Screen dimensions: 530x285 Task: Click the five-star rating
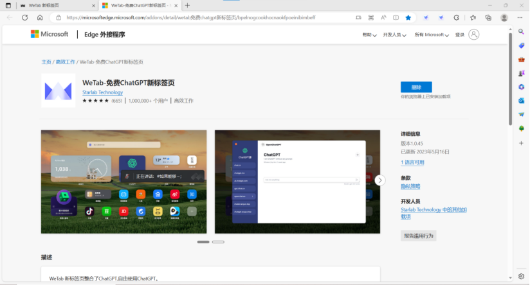pos(95,101)
